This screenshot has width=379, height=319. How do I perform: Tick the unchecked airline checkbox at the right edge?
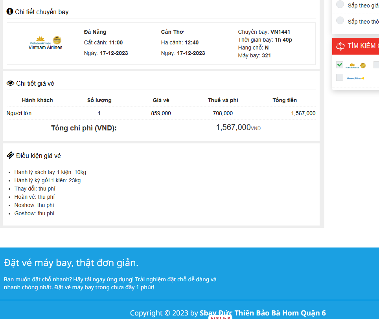[376, 65]
